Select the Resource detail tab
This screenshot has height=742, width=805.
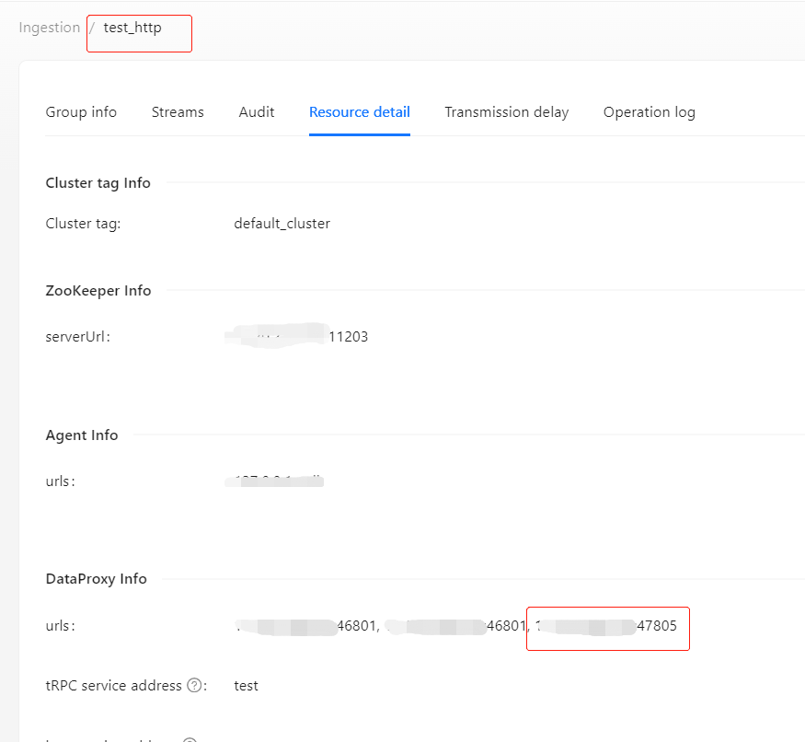tap(360, 112)
